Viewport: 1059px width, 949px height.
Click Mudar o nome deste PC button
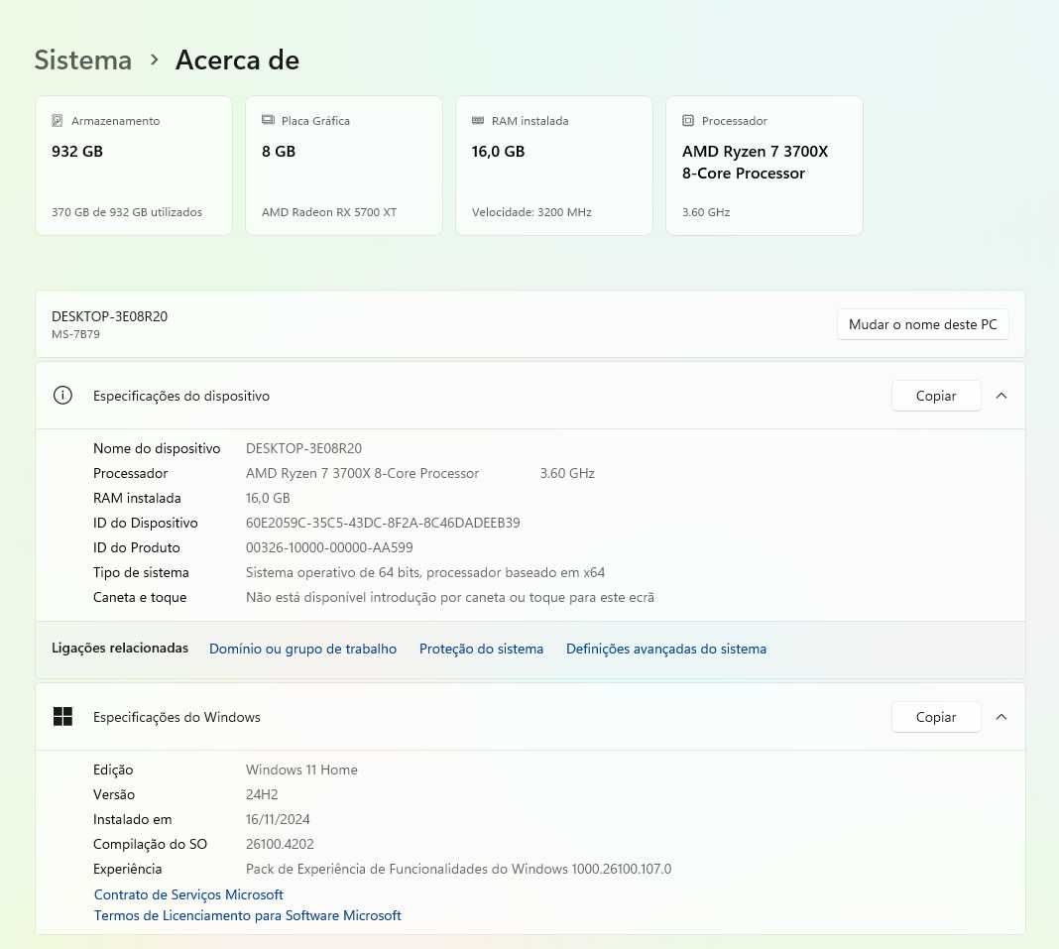click(x=922, y=324)
